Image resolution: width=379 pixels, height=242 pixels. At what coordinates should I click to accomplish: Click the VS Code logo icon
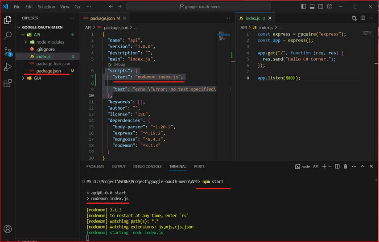tap(5, 7)
